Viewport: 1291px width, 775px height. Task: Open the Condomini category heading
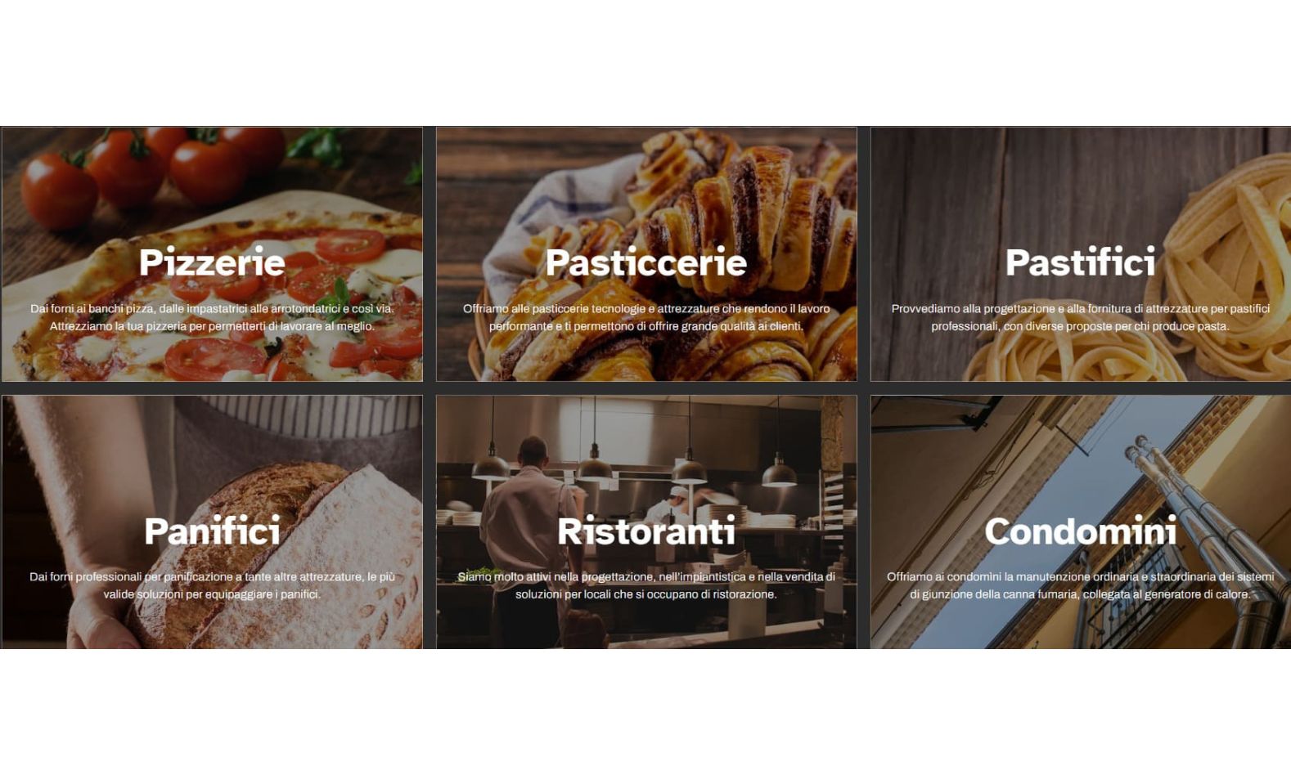1080,531
